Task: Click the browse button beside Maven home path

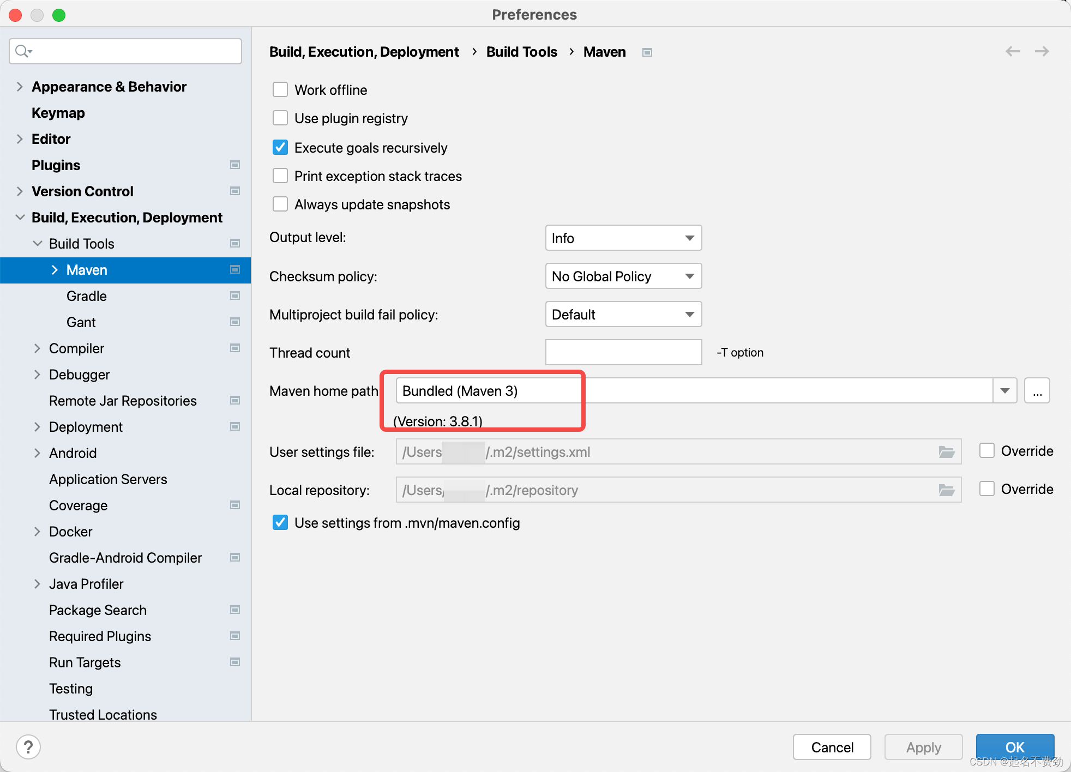Action: [1037, 390]
